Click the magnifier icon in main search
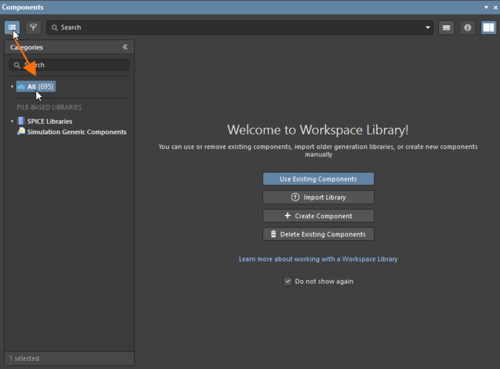 point(55,27)
